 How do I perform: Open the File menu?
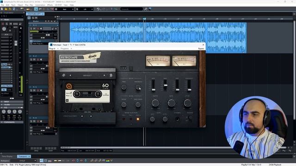2,5
